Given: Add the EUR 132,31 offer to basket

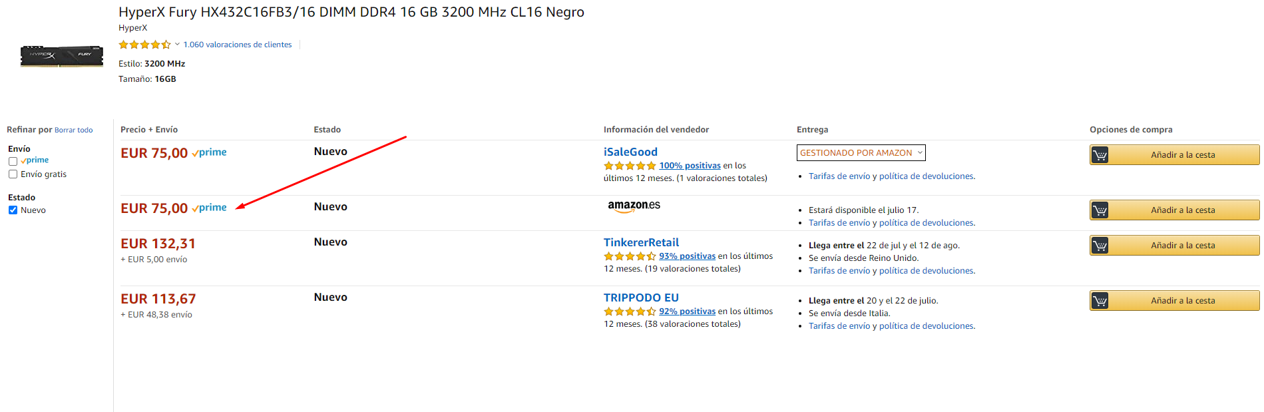Looking at the screenshot, I should click(x=1183, y=246).
